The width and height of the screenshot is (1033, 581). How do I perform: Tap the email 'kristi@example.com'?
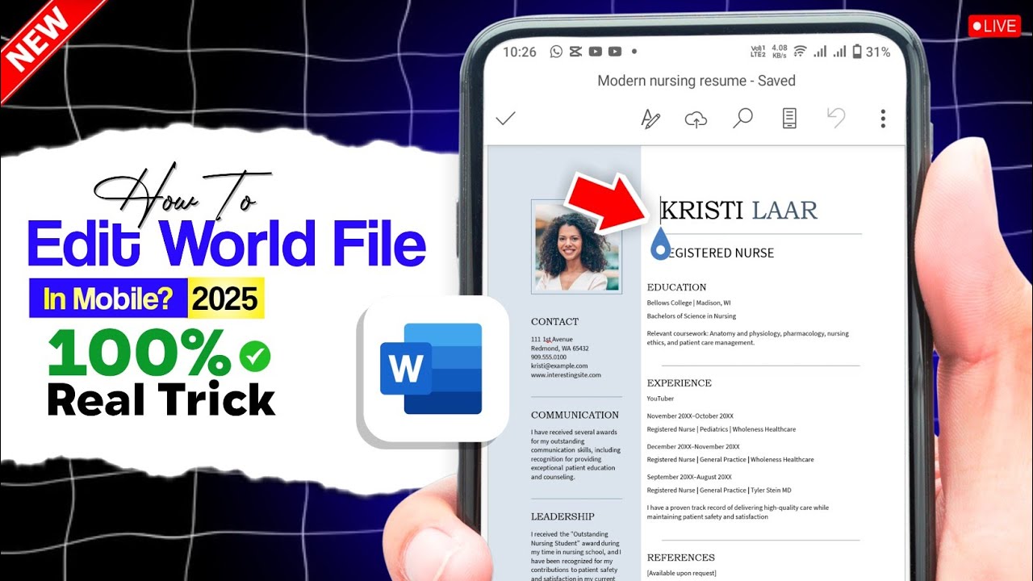(559, 366)
